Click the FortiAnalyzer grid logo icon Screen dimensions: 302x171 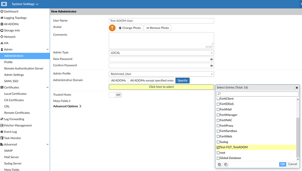point(4,4)
